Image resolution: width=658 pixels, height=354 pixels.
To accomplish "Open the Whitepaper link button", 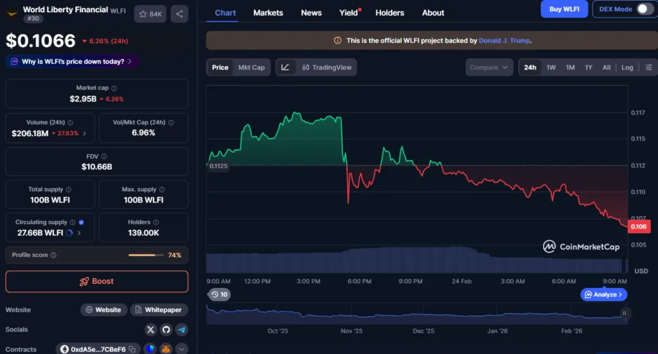I will (x=159, y=310).
